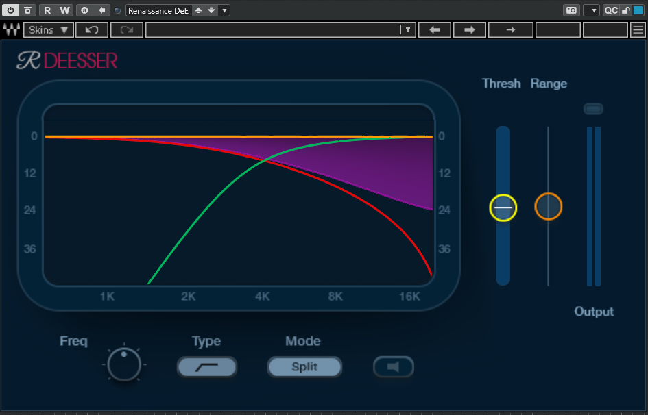
Task: Click the blue square indicator button
Action: point(638,10)
